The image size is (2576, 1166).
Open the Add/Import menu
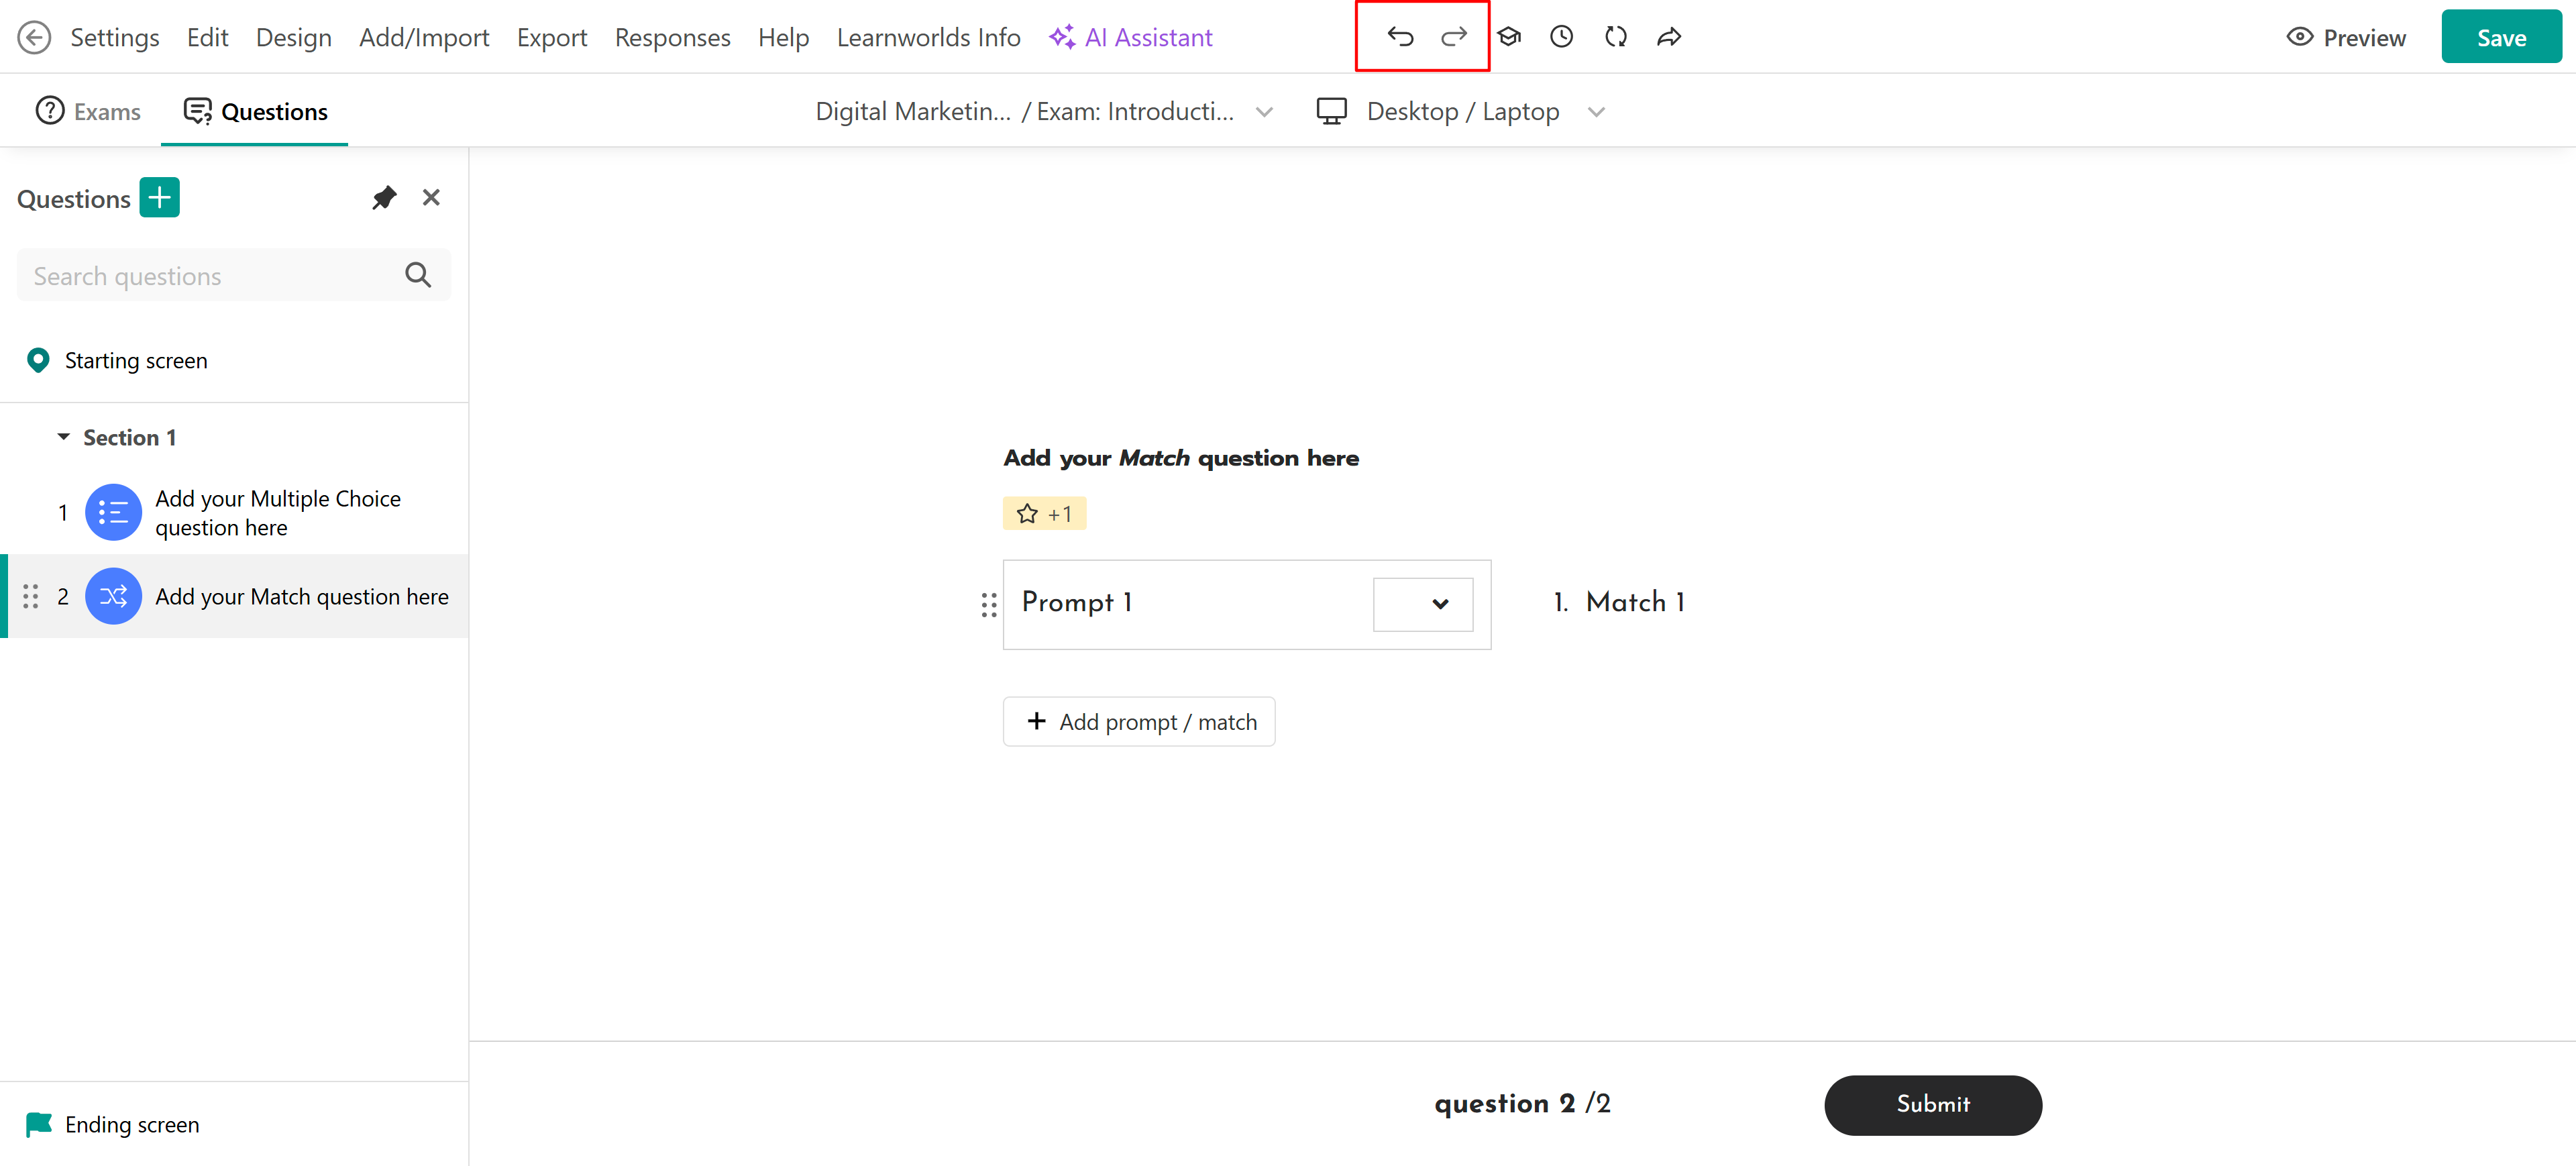click(424, 38)
